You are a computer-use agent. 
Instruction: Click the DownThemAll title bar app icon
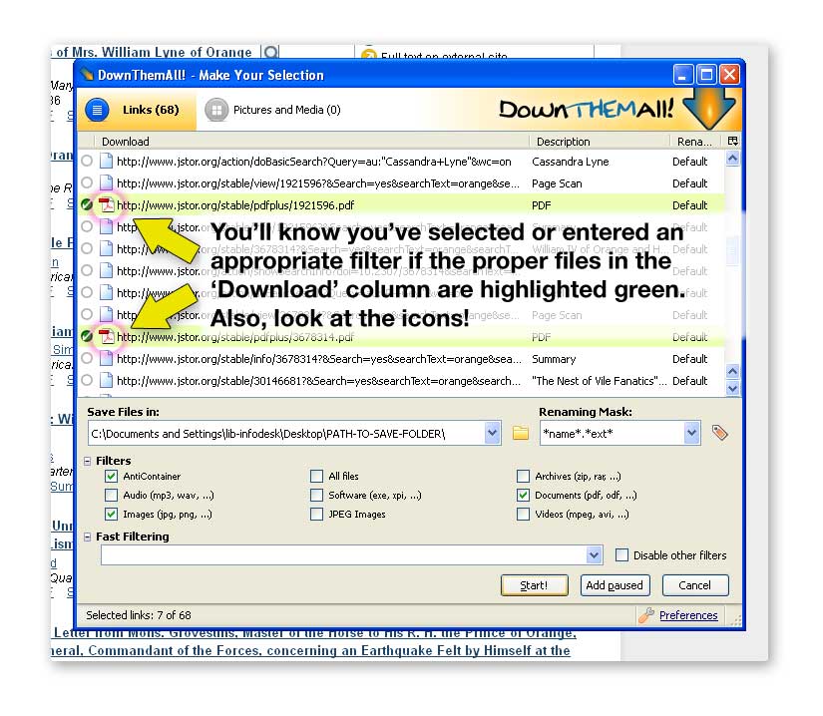click(x=87, y=75)
